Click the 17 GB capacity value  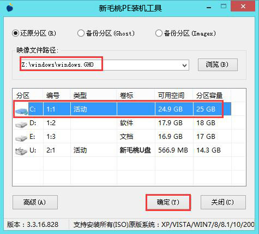click(206, 137)
